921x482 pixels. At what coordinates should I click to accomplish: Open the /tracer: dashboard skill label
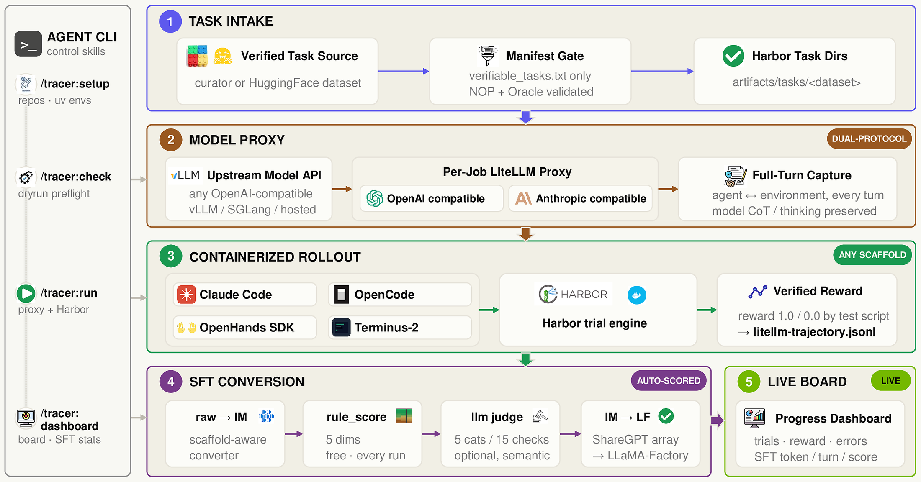click(x=69, y=420)
